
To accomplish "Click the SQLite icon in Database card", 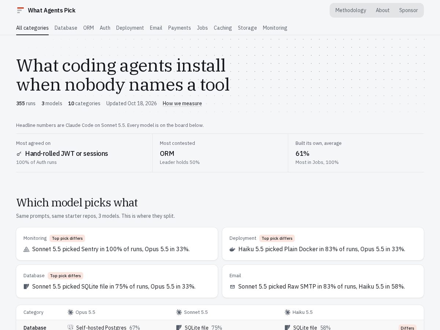I will (26, 287).
